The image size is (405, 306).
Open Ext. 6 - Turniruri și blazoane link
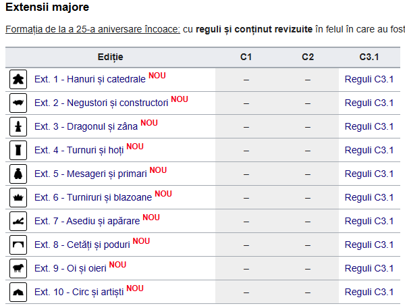93,197
